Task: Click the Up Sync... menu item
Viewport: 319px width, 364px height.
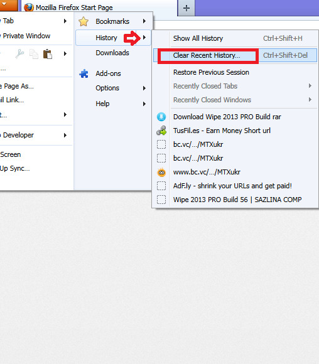Action: coord(36,168)
